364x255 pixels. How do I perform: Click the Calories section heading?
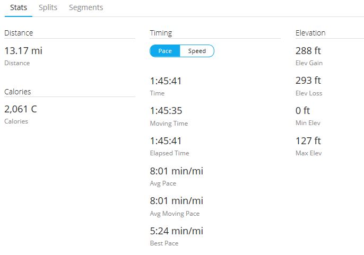(18, 92)
